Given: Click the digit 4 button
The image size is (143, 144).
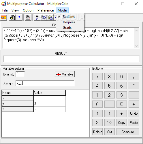Looking at the screenshot, I should 97,86.
